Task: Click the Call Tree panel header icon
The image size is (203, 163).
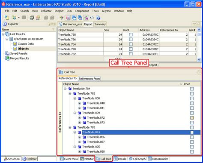Action: tap(61, 72)
